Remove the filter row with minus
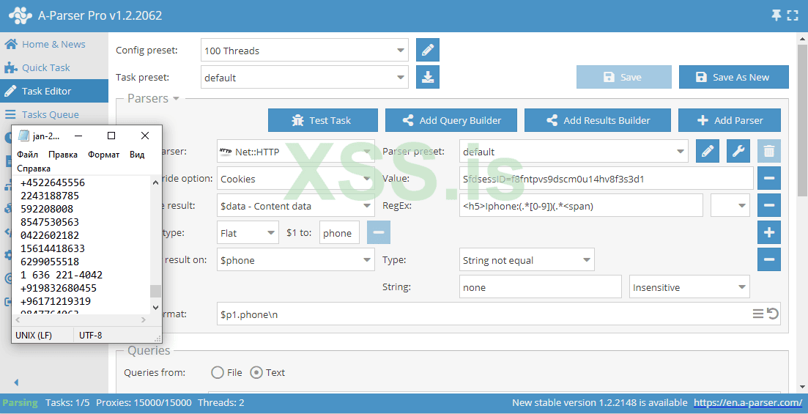The width and height of the screenshot is (808, 414). [769, 260]
